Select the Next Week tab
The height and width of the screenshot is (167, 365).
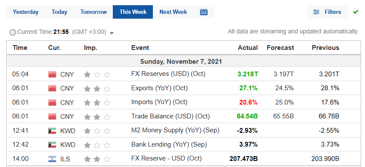[173, 12]
